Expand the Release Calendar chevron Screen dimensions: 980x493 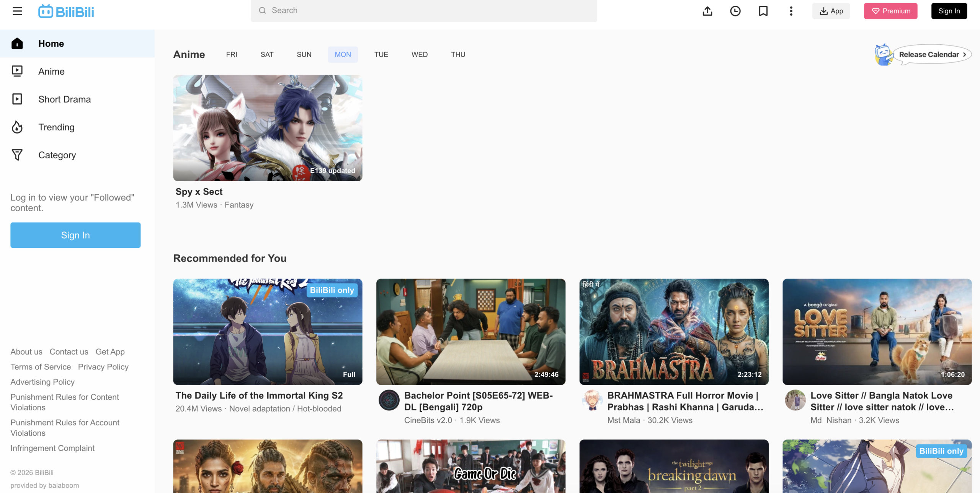[x=964, y=55]
